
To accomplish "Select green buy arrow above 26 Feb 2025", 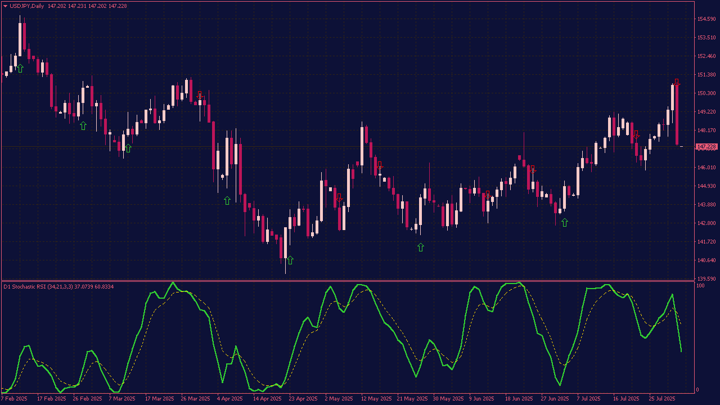I will pyautogui.click(x=83, y=125).
